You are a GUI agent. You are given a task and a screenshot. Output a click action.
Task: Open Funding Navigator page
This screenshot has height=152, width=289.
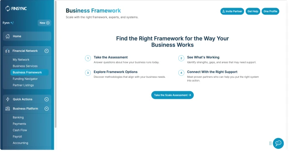click(x=25, y=79)
